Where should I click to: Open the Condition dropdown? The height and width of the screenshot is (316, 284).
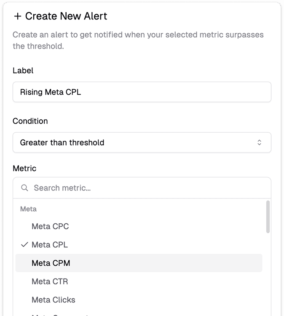142,142
